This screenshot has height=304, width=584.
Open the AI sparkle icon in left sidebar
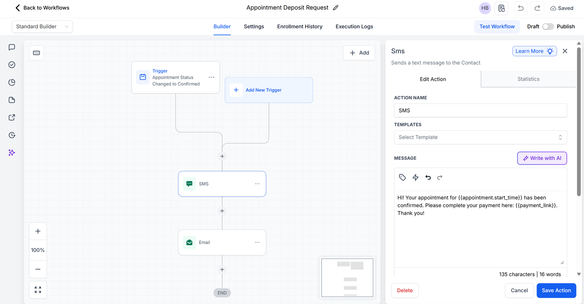(12, 153)
